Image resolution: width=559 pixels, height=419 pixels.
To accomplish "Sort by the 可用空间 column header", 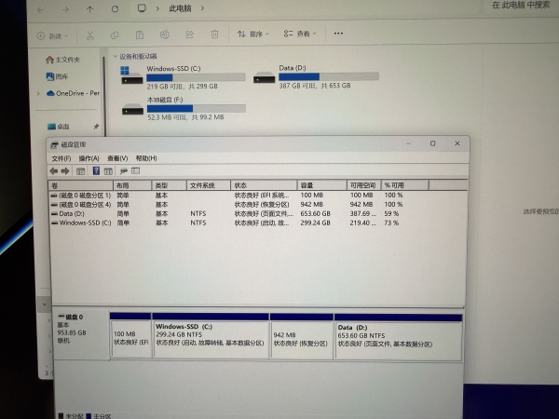I will [x=364, y=185].
